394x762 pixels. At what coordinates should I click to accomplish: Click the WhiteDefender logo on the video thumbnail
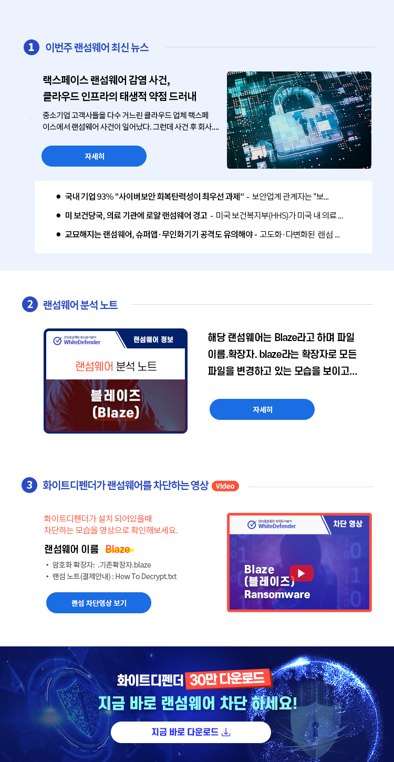point(272,524)
